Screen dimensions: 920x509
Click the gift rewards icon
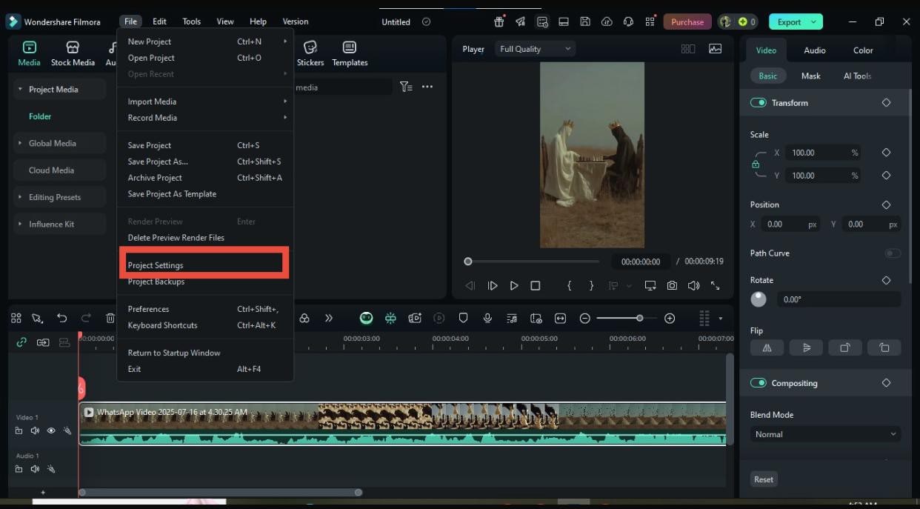coord(499,21)
